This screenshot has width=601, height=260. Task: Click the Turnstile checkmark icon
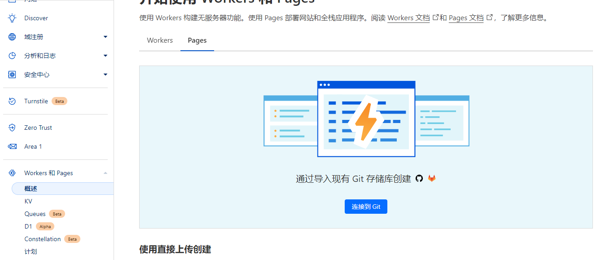(x=12, y=101)
